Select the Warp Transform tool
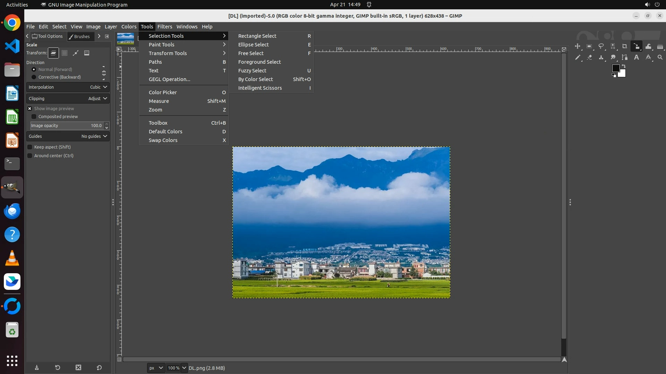The image size is (666, 374). (648, 46)
